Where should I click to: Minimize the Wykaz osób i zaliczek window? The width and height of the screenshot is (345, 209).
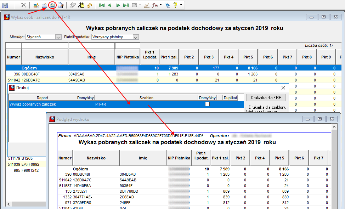[x=312, y=17]
